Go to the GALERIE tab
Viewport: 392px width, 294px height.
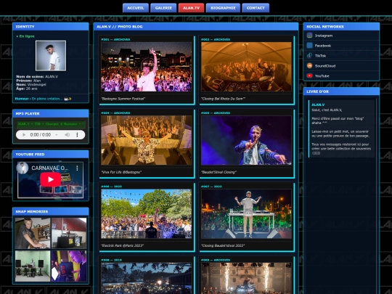pyautogui.click(x=163, y=8)
